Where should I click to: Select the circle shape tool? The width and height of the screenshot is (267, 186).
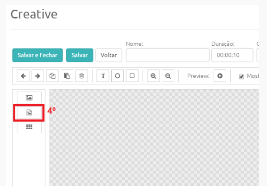click(x=117, y=76)
